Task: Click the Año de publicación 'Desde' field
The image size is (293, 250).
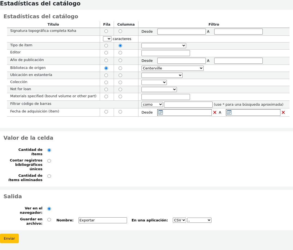Action: point(181,61)
